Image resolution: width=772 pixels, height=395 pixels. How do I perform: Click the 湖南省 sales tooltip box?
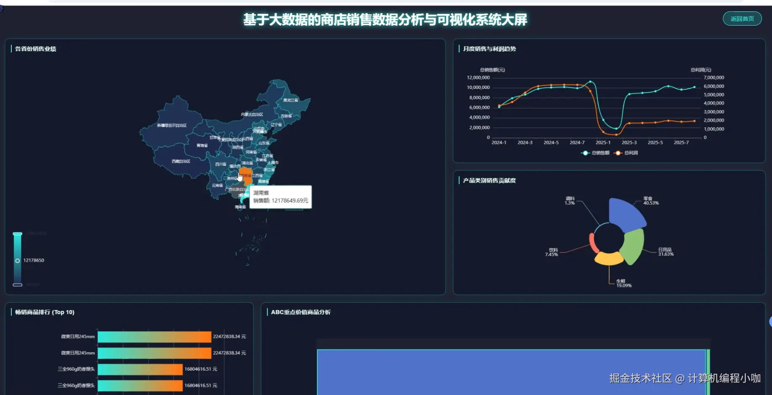[280, 197]
